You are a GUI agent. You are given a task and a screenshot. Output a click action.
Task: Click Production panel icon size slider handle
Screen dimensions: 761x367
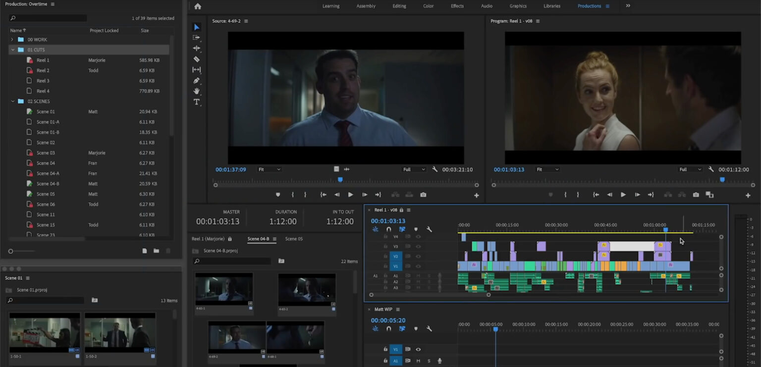click(10, 251)
